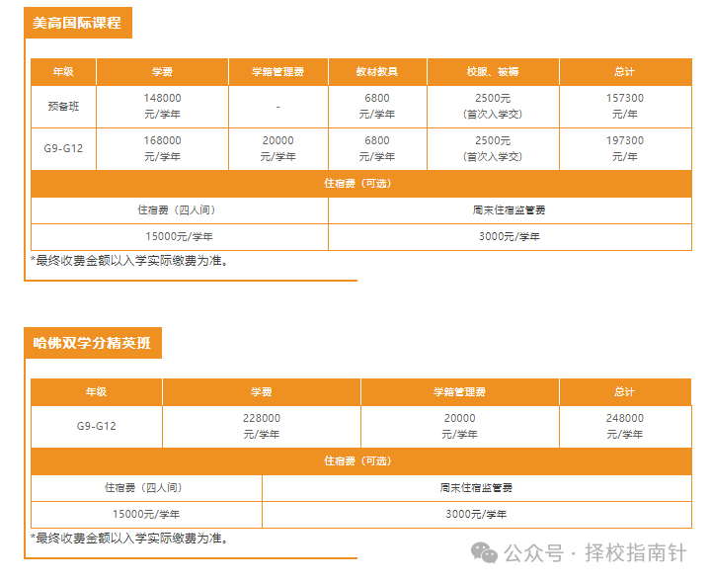
Task: Click the 3000元/学年 cell in 哈佛 table
Action: click(x=476, y=514)
